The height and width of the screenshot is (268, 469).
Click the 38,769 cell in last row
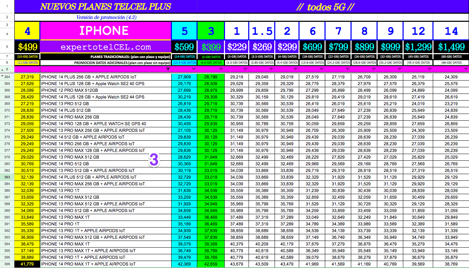click(451, 264)
